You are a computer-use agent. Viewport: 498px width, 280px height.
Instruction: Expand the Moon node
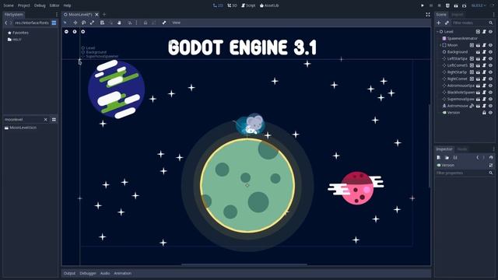point(440,45)
